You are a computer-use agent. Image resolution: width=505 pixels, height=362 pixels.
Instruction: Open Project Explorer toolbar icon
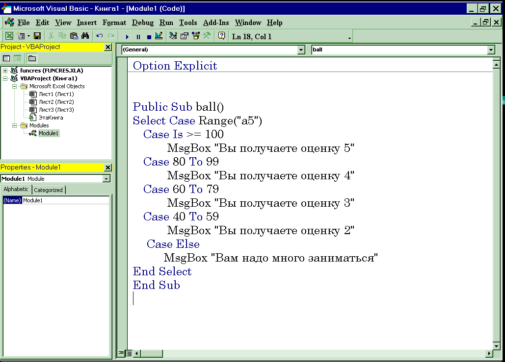tap(173, 36)
